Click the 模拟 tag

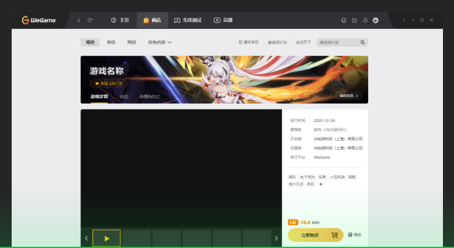pos(293,177)
